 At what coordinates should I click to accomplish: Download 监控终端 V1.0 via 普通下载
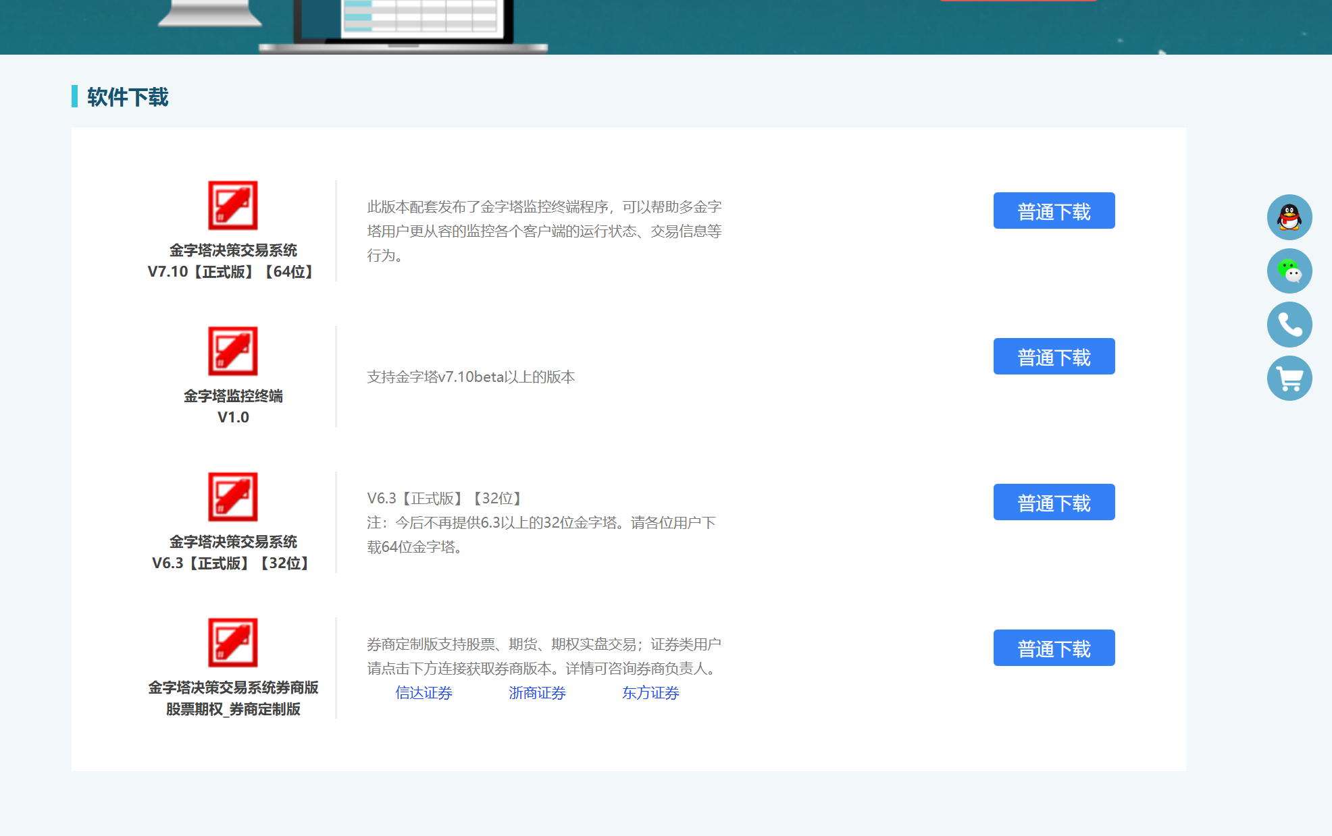1054,356
